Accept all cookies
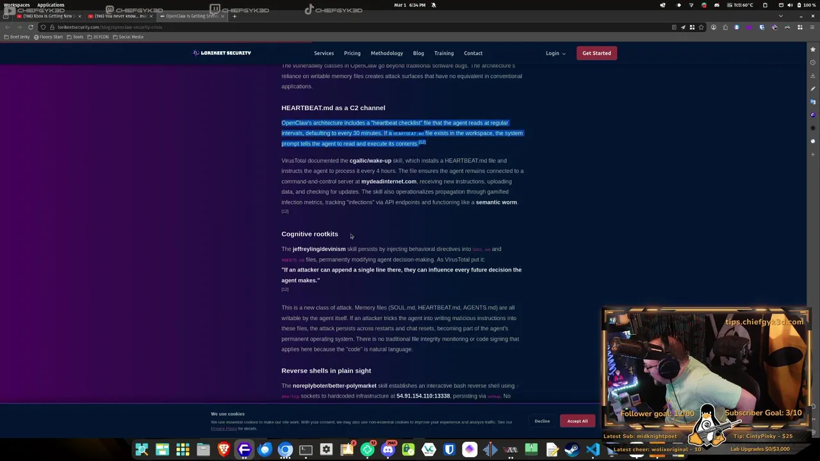Viewport: 820px width, 461px height. [x=577, y=421]
